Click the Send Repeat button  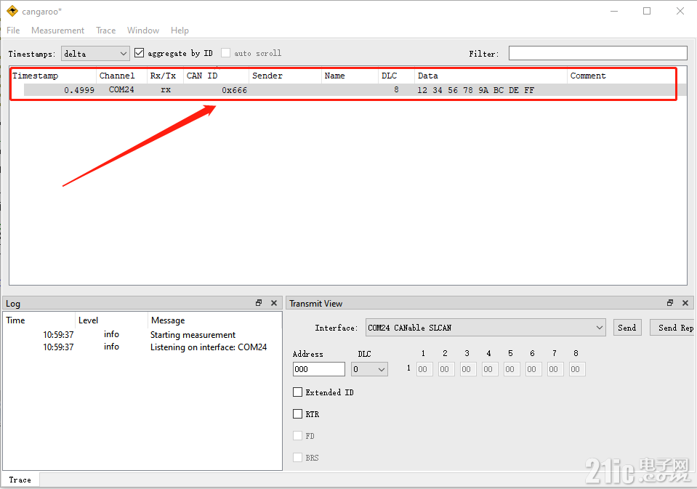click(x=674, y=328)
